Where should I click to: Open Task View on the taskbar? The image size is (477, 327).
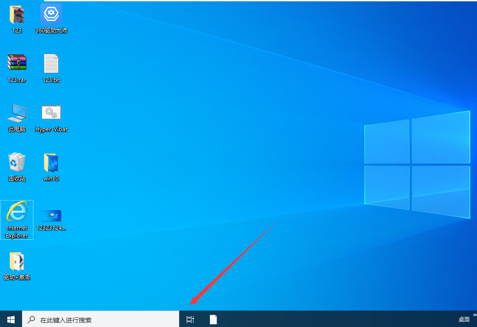[190, 319]
